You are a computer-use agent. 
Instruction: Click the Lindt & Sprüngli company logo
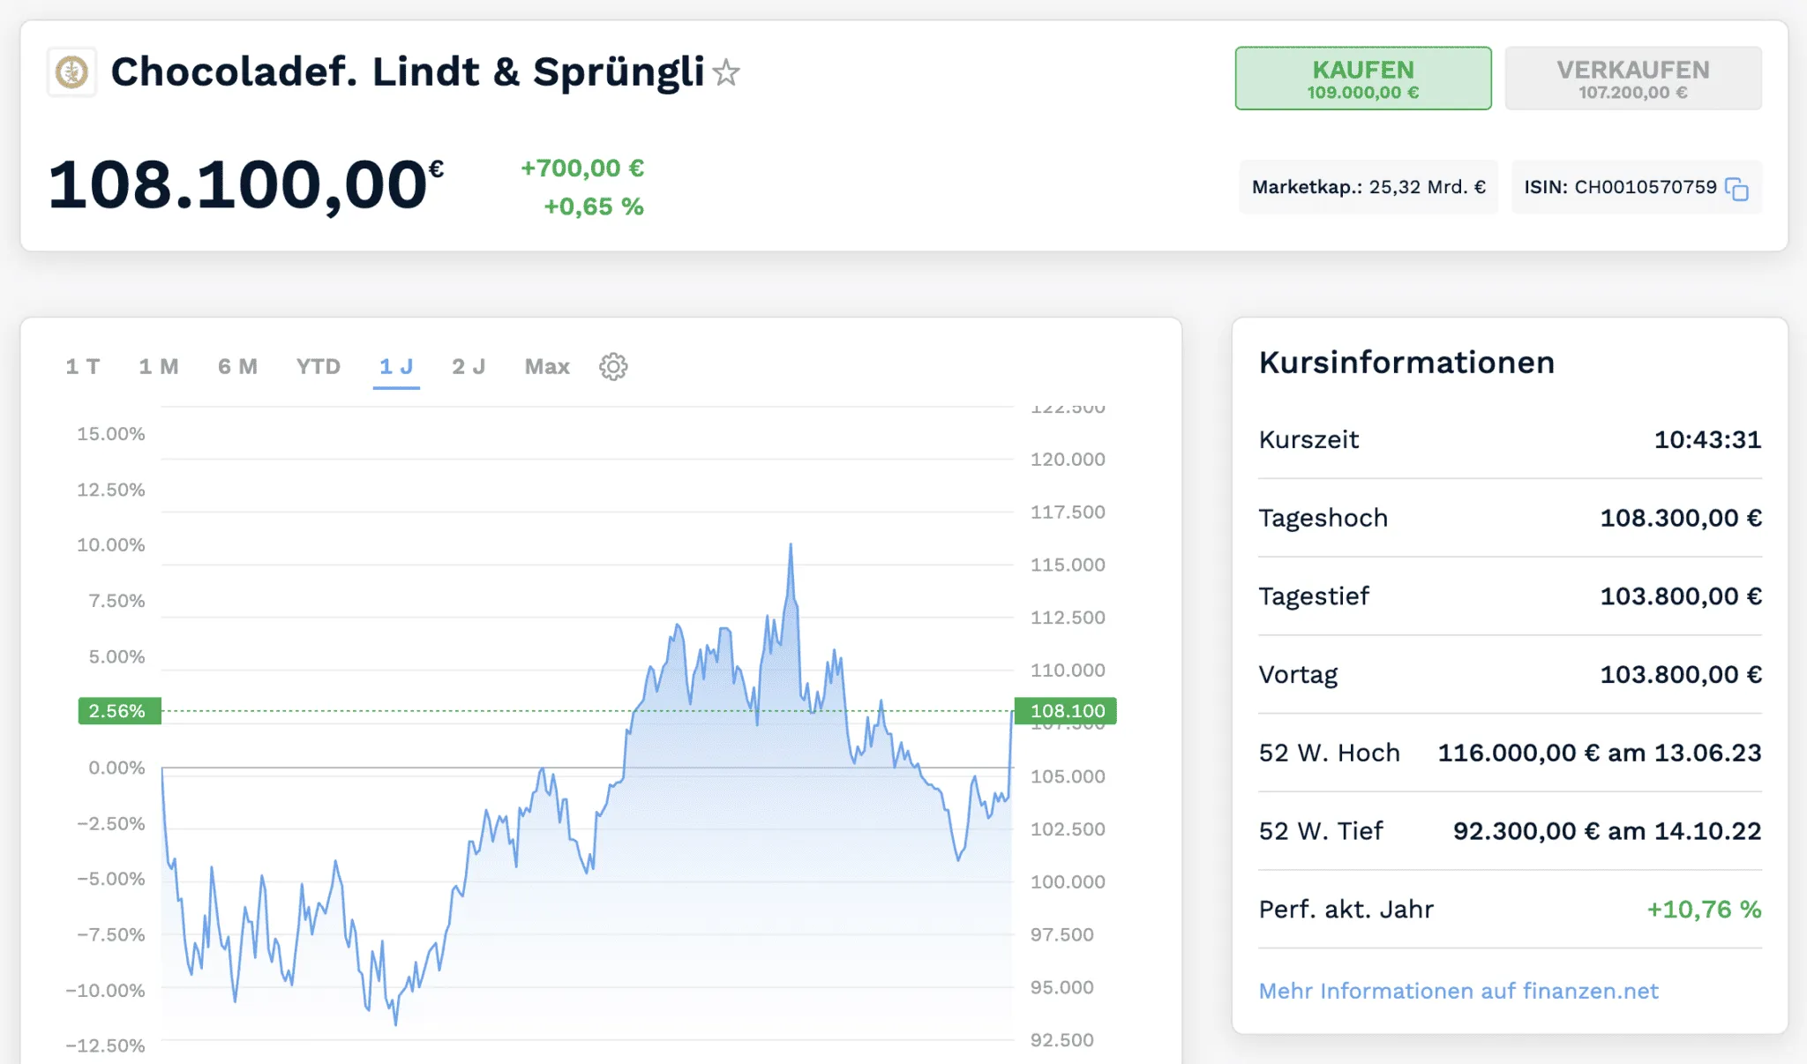(x=71, y=71)
